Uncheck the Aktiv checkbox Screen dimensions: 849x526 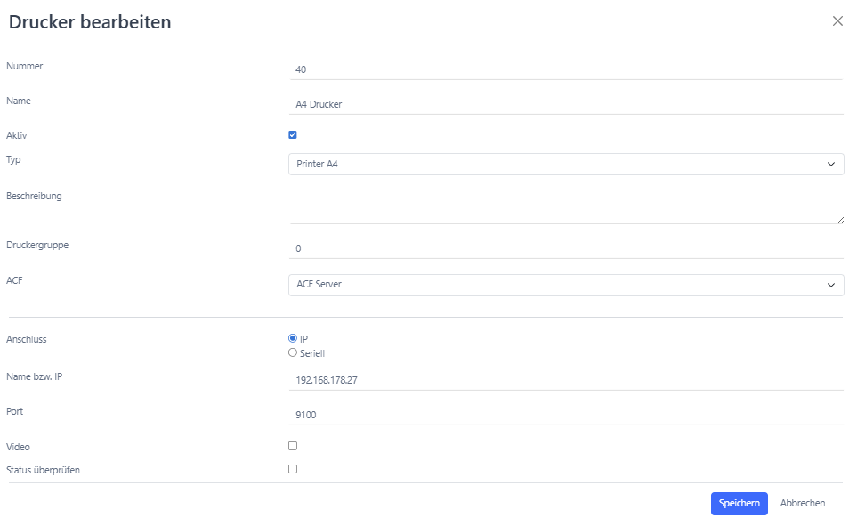(293, 135)
